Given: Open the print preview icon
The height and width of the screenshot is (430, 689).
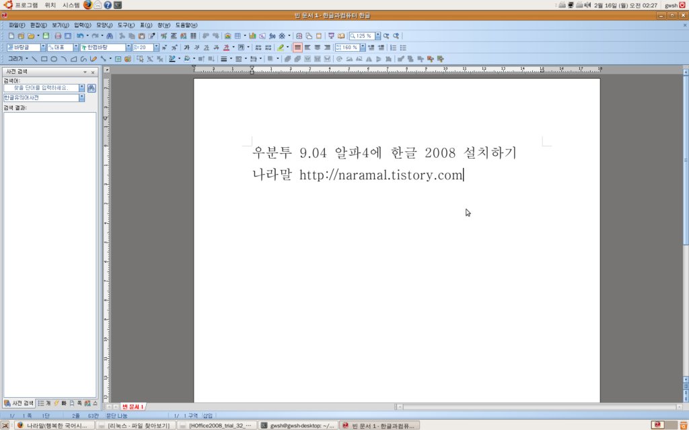Looking at the screenshot, I should point(68,36).
